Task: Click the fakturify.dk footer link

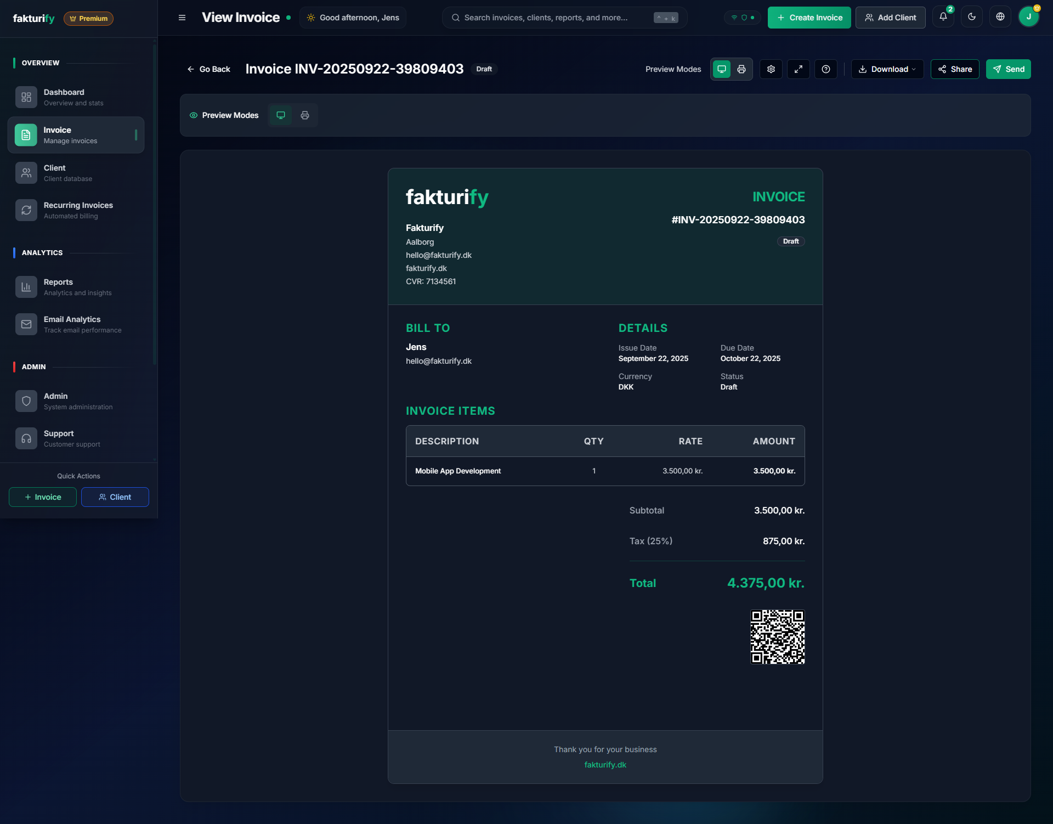Action: [605, 765]
